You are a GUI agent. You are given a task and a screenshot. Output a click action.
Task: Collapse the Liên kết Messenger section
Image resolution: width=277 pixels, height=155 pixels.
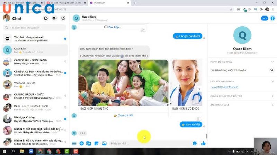tap(272, 81)
